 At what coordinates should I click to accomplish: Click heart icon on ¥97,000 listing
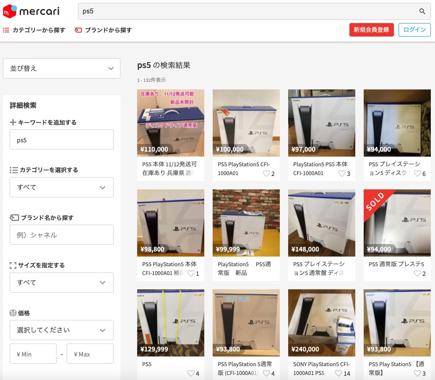tap(341, 173)
